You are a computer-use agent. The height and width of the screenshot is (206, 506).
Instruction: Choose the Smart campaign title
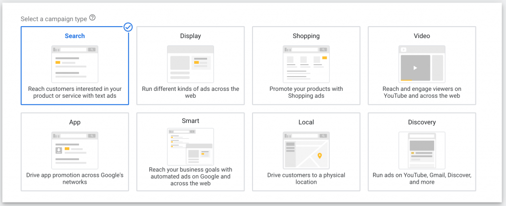[x=190, y=121]
